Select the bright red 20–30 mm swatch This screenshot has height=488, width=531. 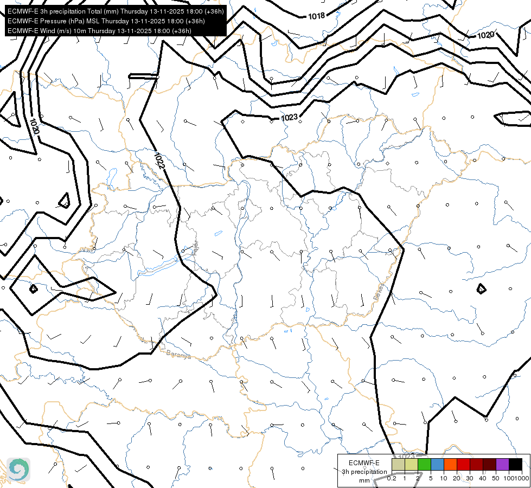point(463,464)
